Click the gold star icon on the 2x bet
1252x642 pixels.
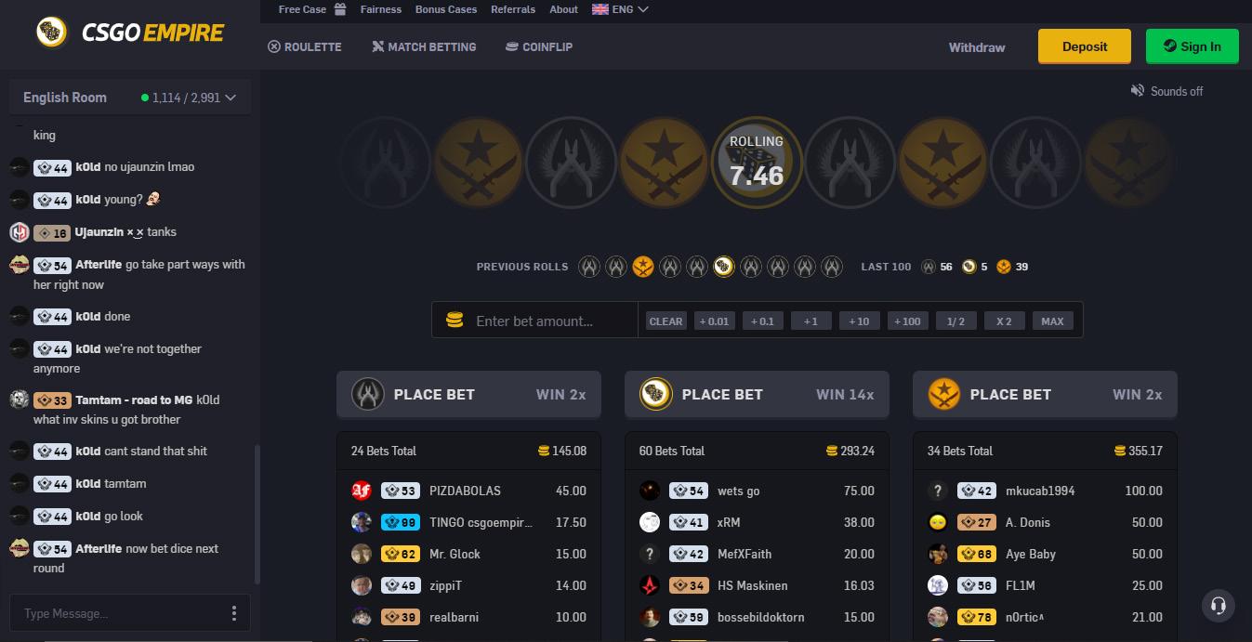click(944, 394)
